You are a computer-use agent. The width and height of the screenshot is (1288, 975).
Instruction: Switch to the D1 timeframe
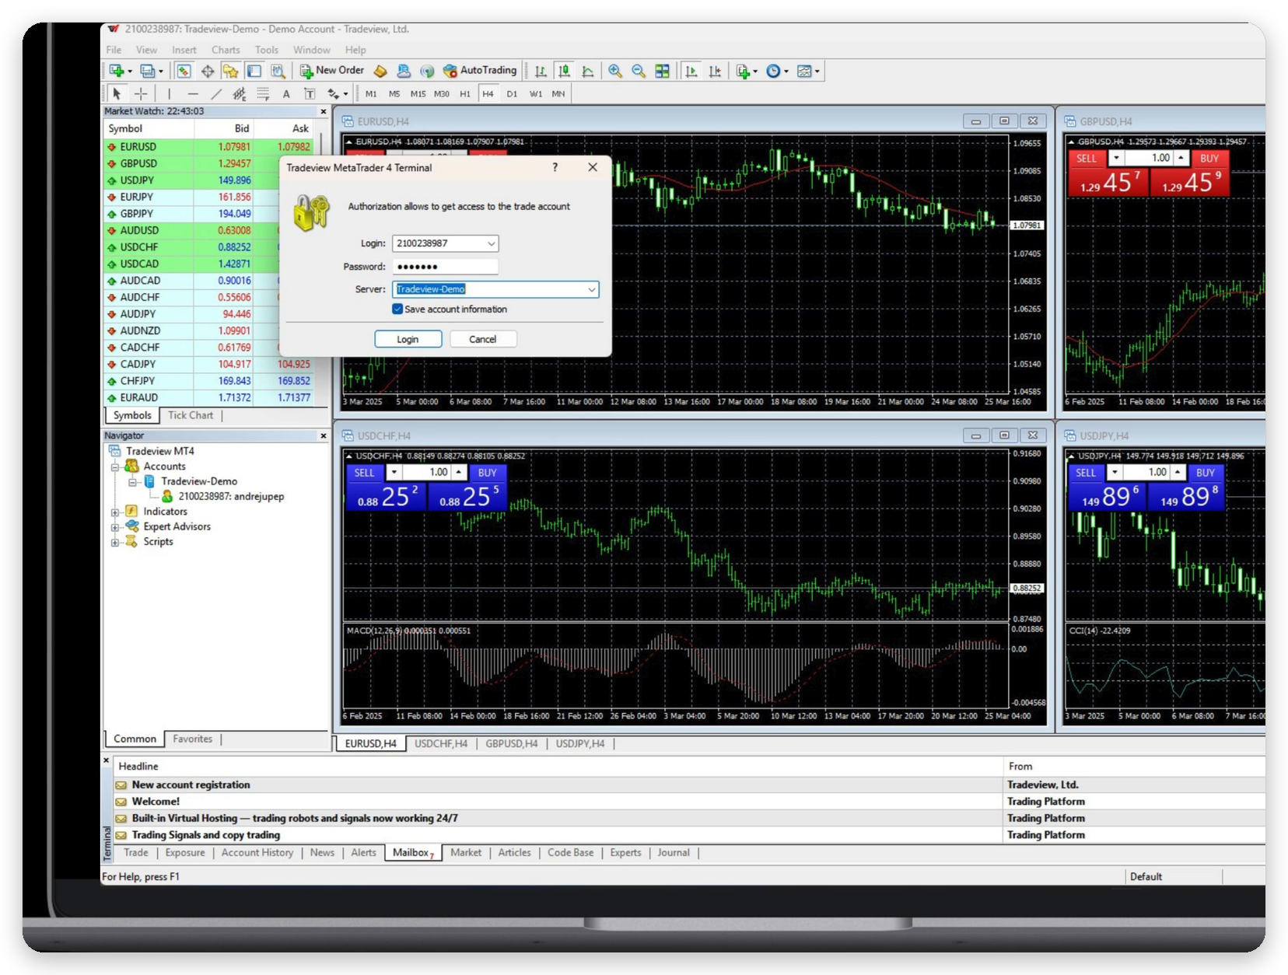pos(512,94)
